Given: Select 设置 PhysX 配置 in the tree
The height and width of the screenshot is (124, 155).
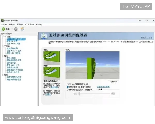Looking at the screenshot, I should click(x=13, y=44).
